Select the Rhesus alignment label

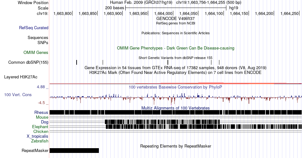(x=41, y=112)
